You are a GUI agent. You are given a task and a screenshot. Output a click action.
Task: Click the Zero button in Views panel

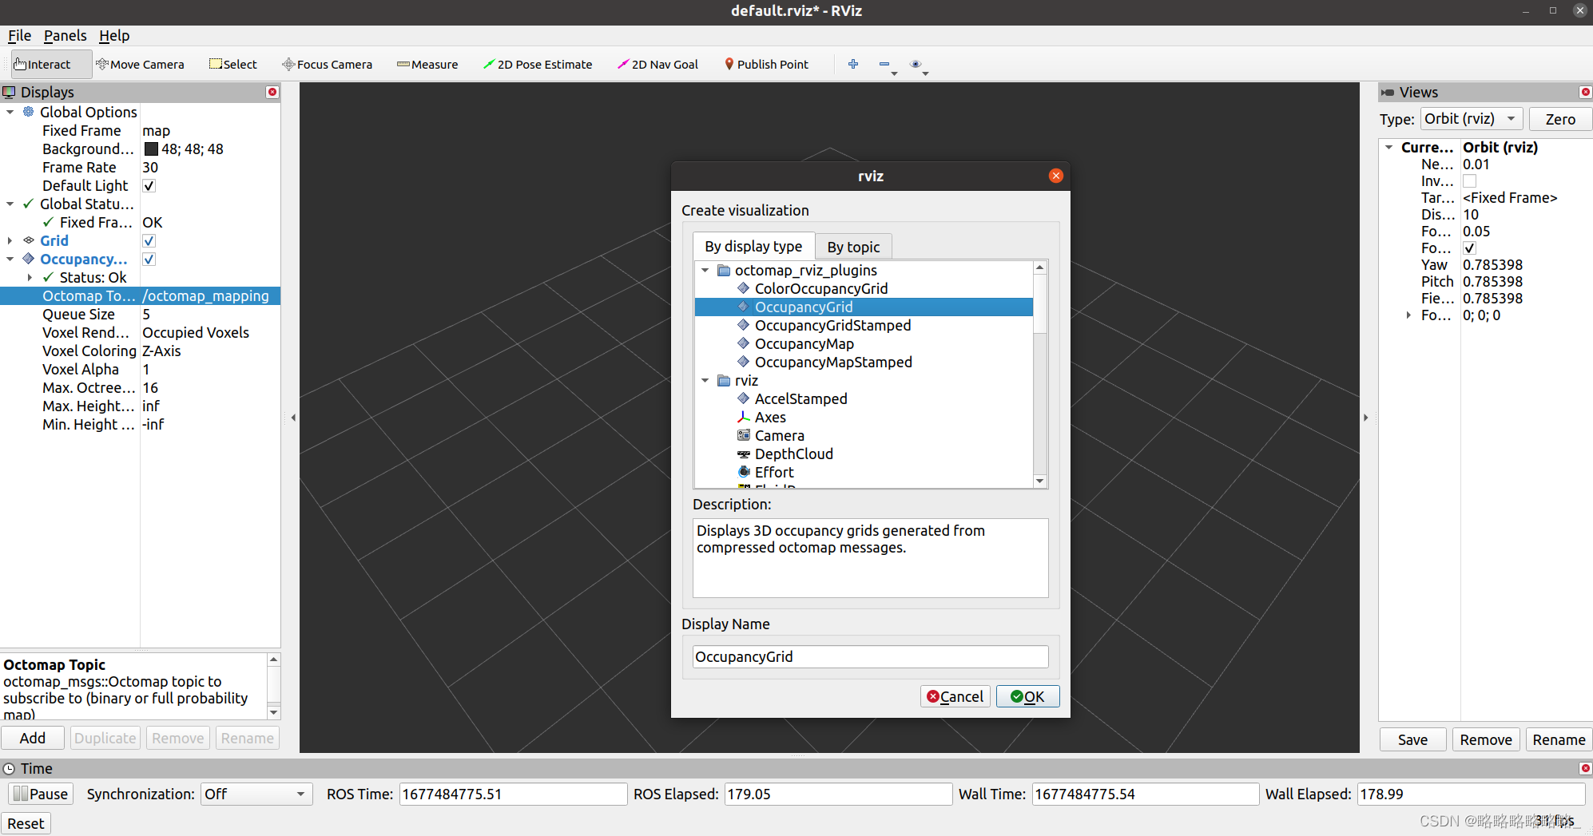(x=1559, y=118)
